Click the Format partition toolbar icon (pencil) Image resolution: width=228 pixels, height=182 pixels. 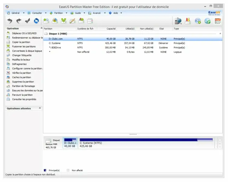point(73,21)
